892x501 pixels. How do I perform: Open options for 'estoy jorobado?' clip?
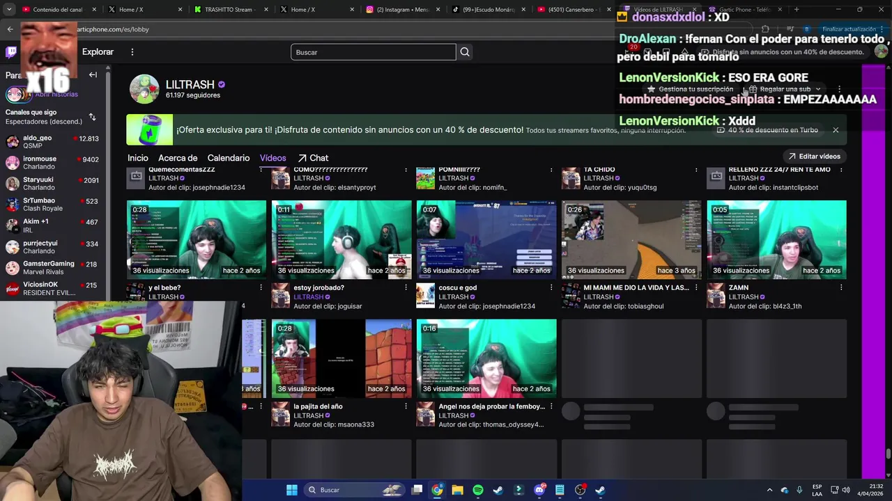click(406, 287)
